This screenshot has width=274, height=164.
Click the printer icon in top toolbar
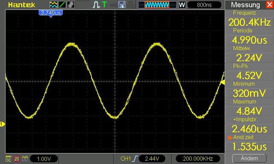click(x=130, y=4)
